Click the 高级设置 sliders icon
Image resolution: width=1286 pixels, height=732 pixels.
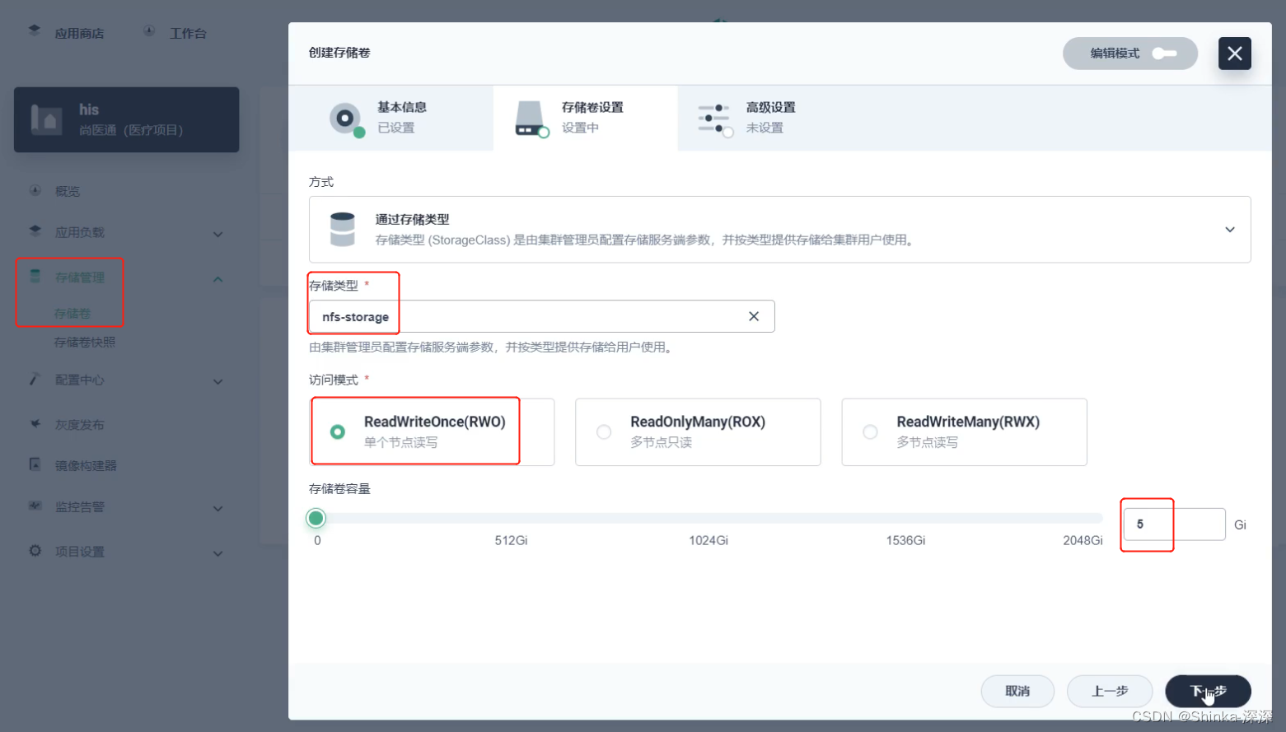tap(715, 119)
